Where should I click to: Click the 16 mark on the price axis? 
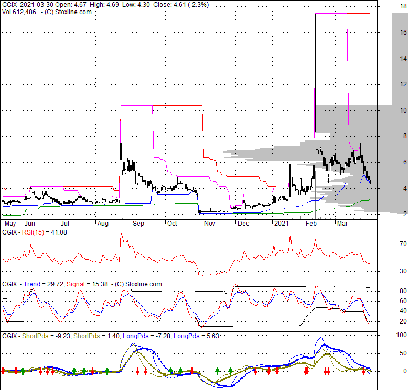tap(403, 32)
